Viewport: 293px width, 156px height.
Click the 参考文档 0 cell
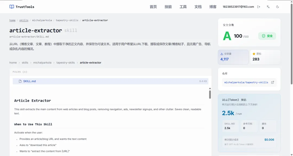point(249,126)
